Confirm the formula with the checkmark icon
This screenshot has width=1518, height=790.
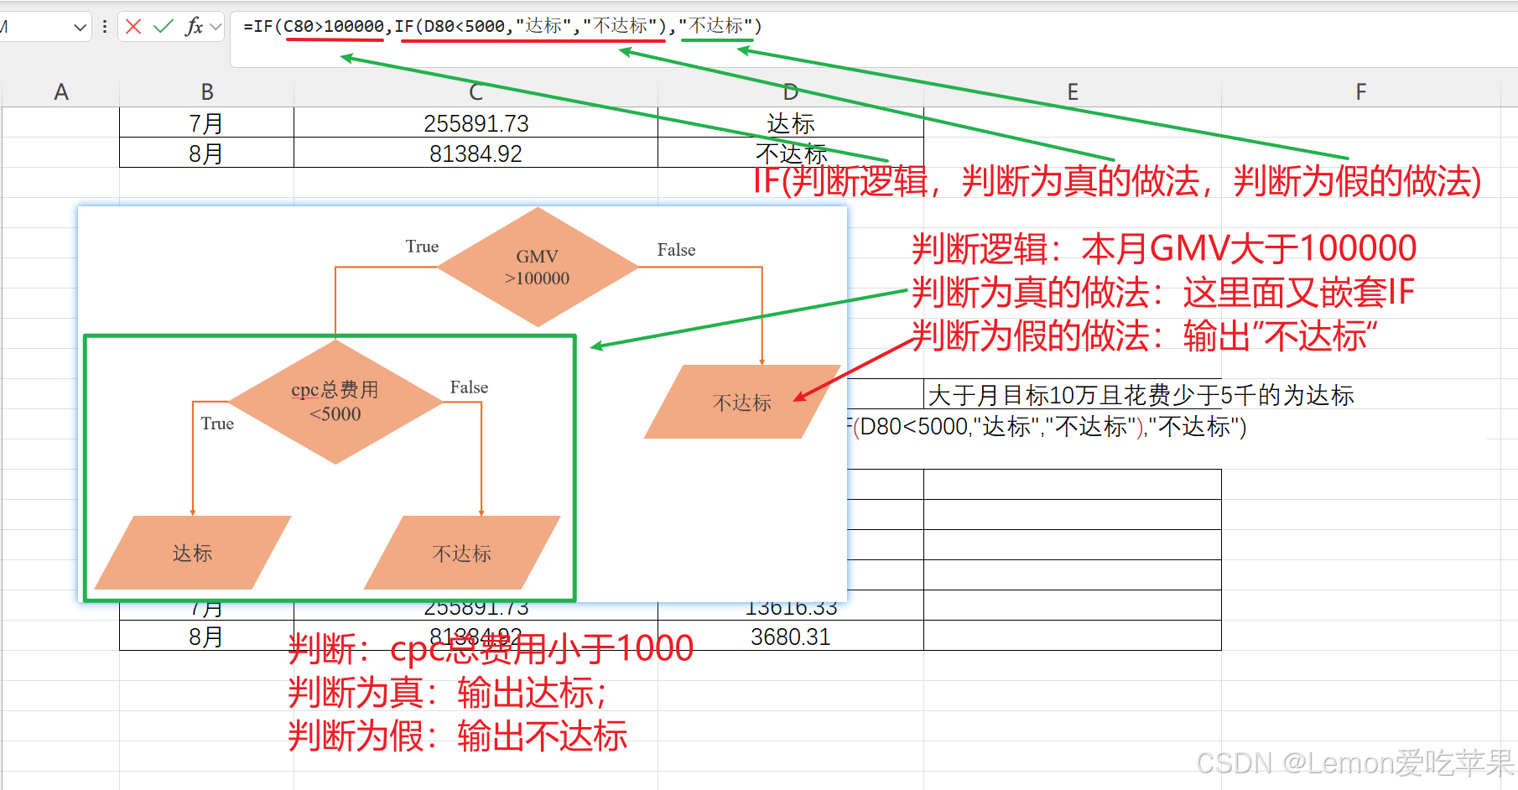click(164, 27)
